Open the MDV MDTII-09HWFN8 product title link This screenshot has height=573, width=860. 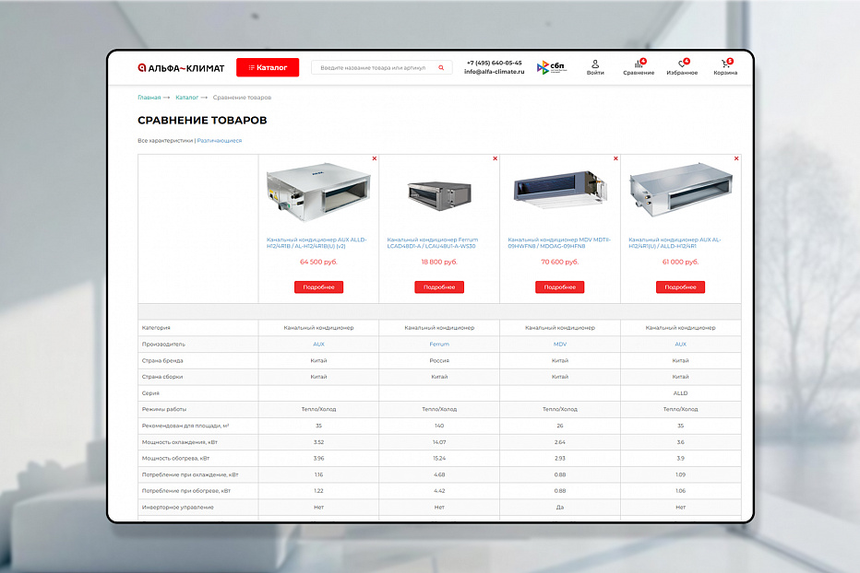tap(559, 242)
